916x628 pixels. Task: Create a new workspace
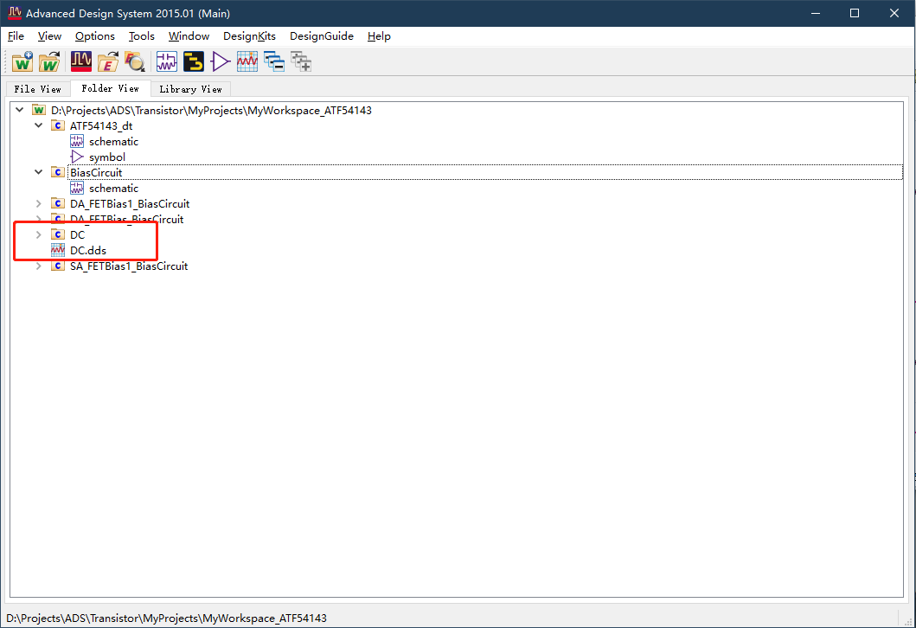click(x=22, y=61)
